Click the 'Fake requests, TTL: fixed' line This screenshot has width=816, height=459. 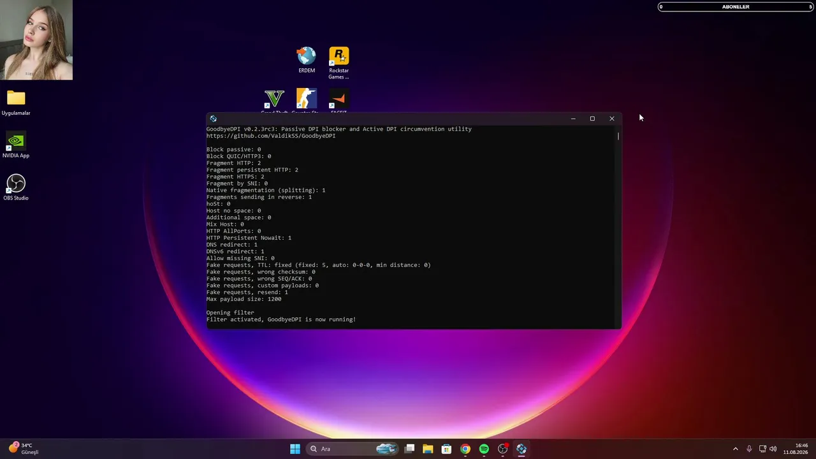tap(319, 265)
